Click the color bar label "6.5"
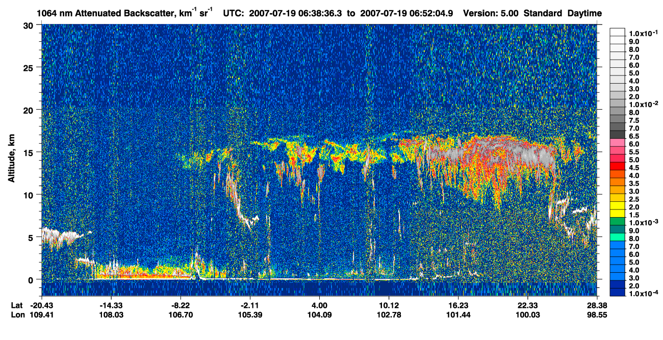 pos(634,137)
